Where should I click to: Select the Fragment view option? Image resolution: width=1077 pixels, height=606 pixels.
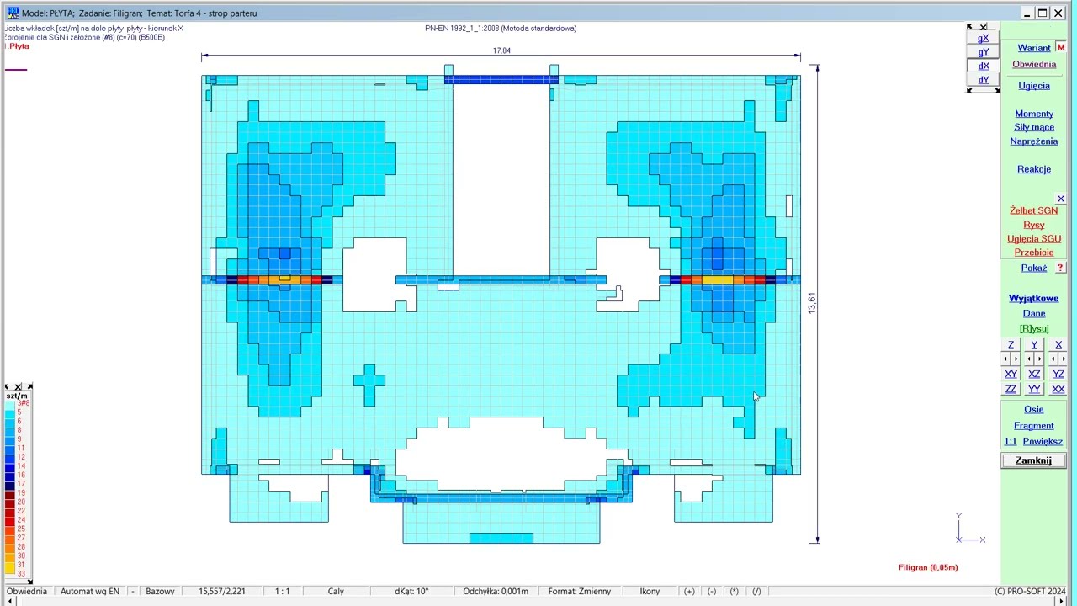click(x=1033, y=426)
